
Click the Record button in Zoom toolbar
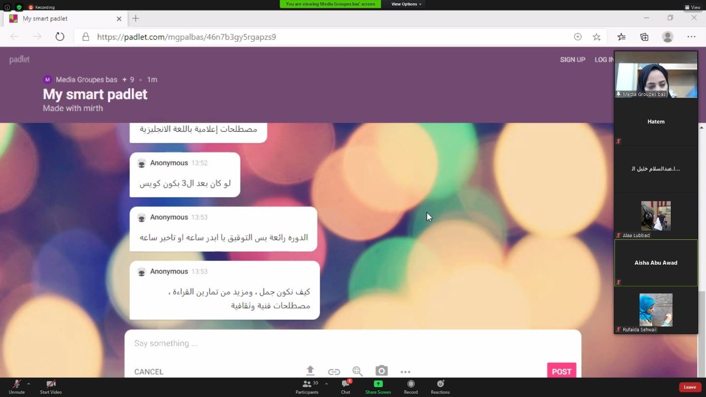[x=410, y=387]
